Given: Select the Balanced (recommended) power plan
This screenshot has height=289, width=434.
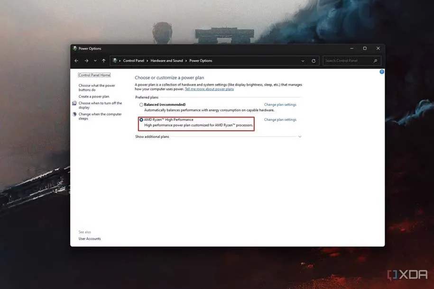Looking at the screenshot, I should tap(141, 105).
